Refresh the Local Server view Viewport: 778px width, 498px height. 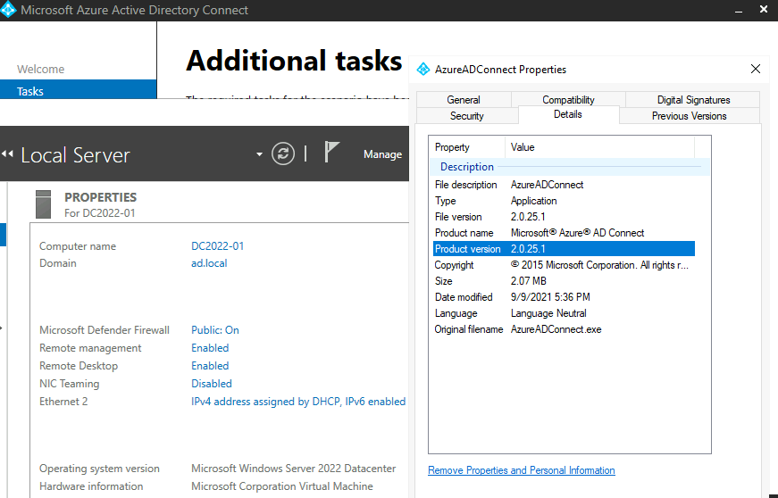click(283, 154)
